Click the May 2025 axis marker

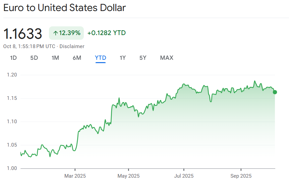pos(129,176)
